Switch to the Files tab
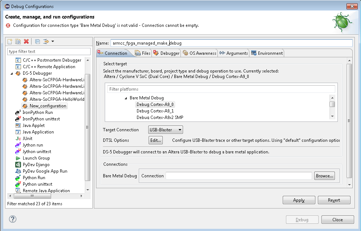This screenshot has height=231, width=361. coord(143,53)
